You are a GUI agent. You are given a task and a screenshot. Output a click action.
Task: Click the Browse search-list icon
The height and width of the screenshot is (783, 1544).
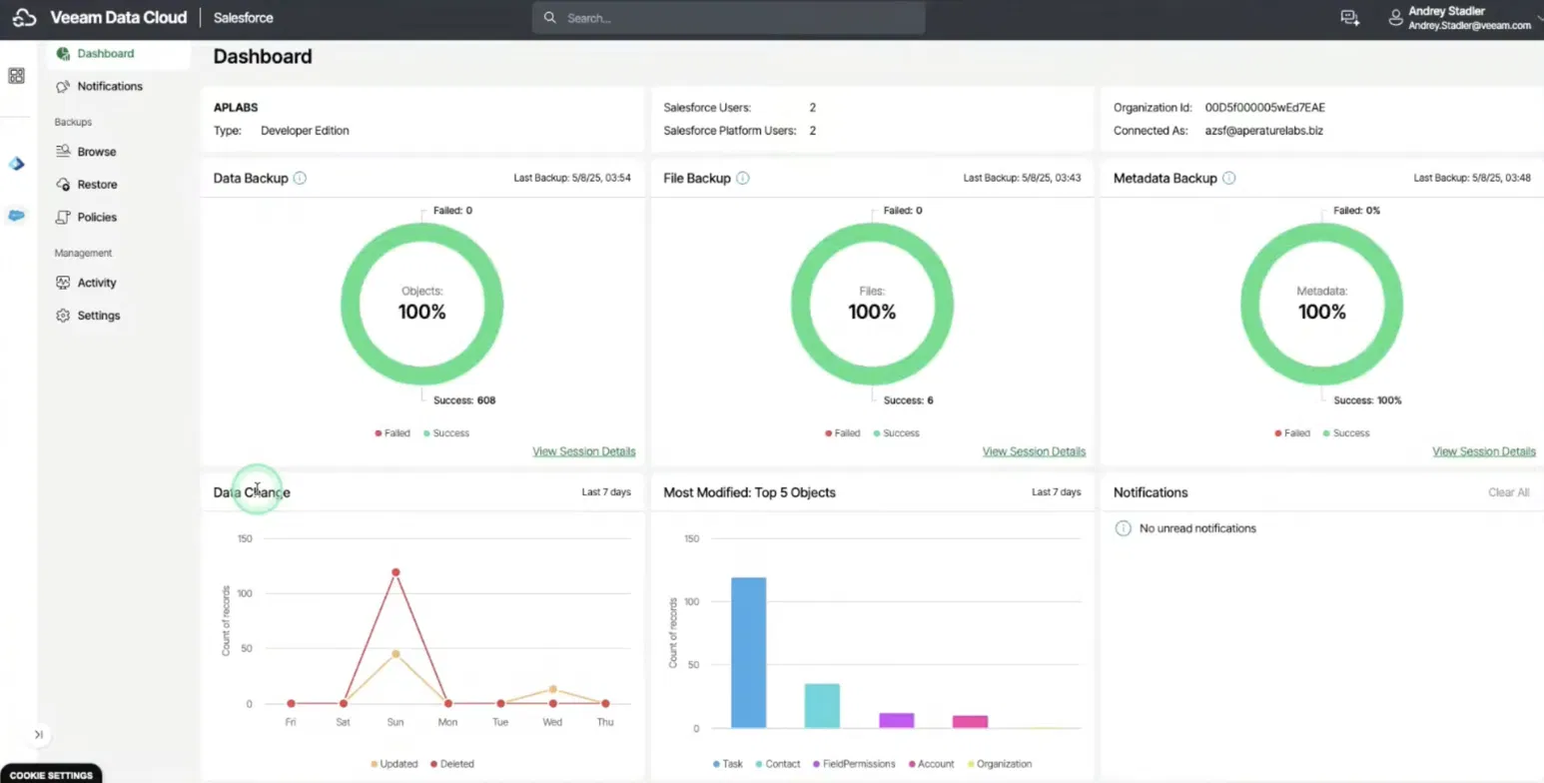point(63,152)
